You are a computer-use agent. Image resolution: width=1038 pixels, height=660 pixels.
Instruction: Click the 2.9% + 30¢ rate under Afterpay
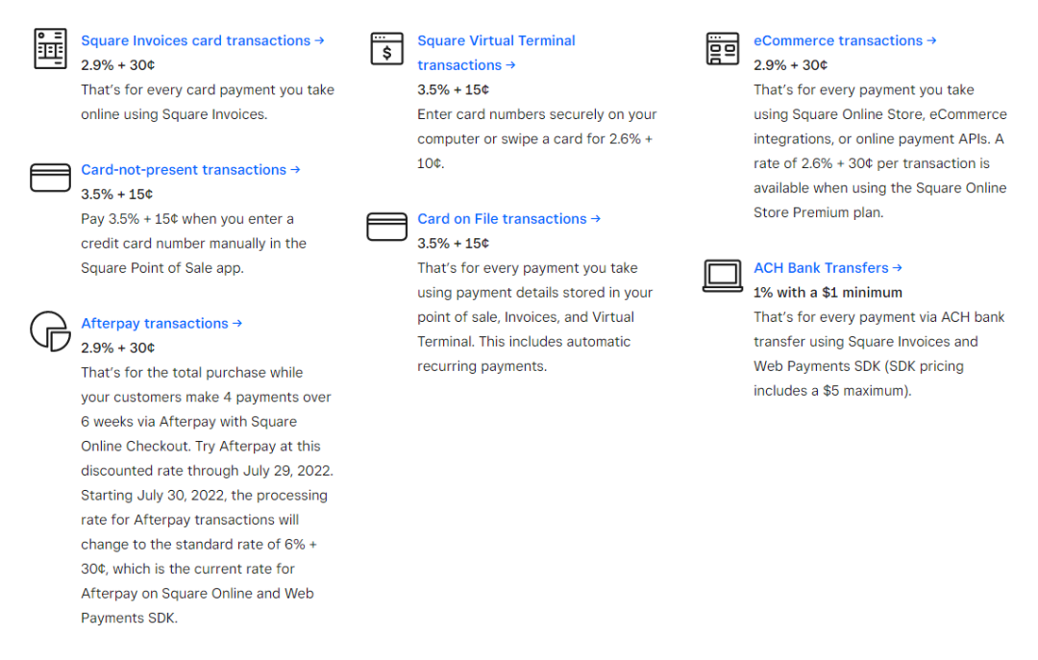(118, 348)
